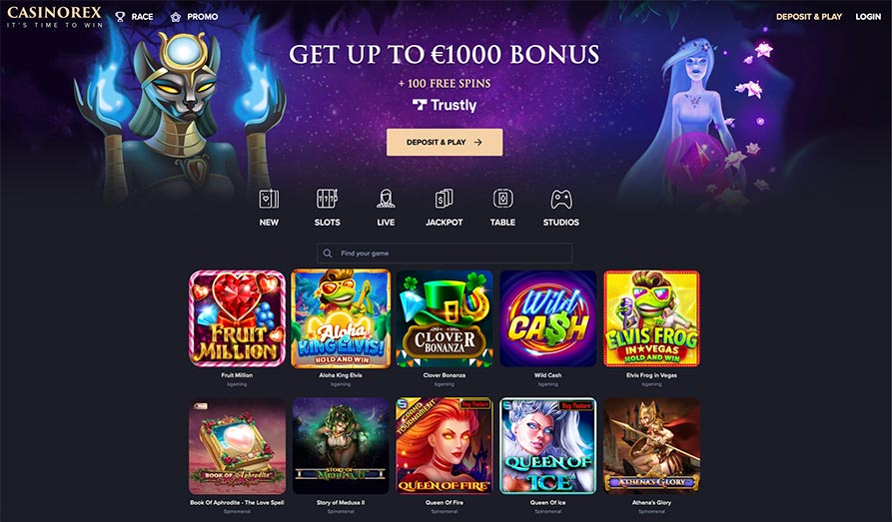Focus the Find your game field
Screen dimensions: 892x522
pyautogui.click(x=445, y=254)
